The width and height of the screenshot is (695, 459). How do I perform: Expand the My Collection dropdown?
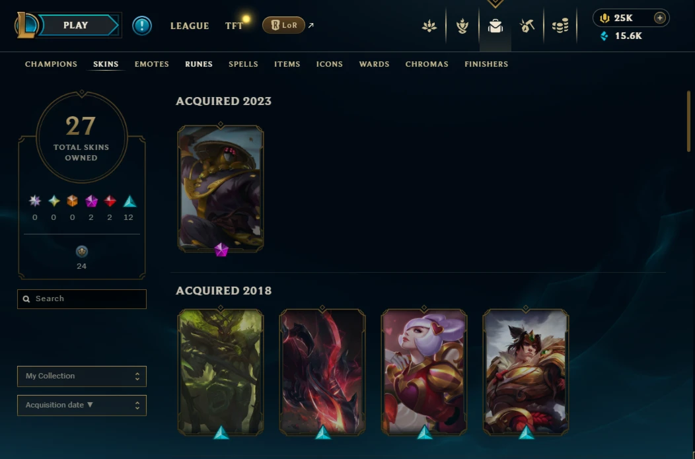[x=81, y=376]
